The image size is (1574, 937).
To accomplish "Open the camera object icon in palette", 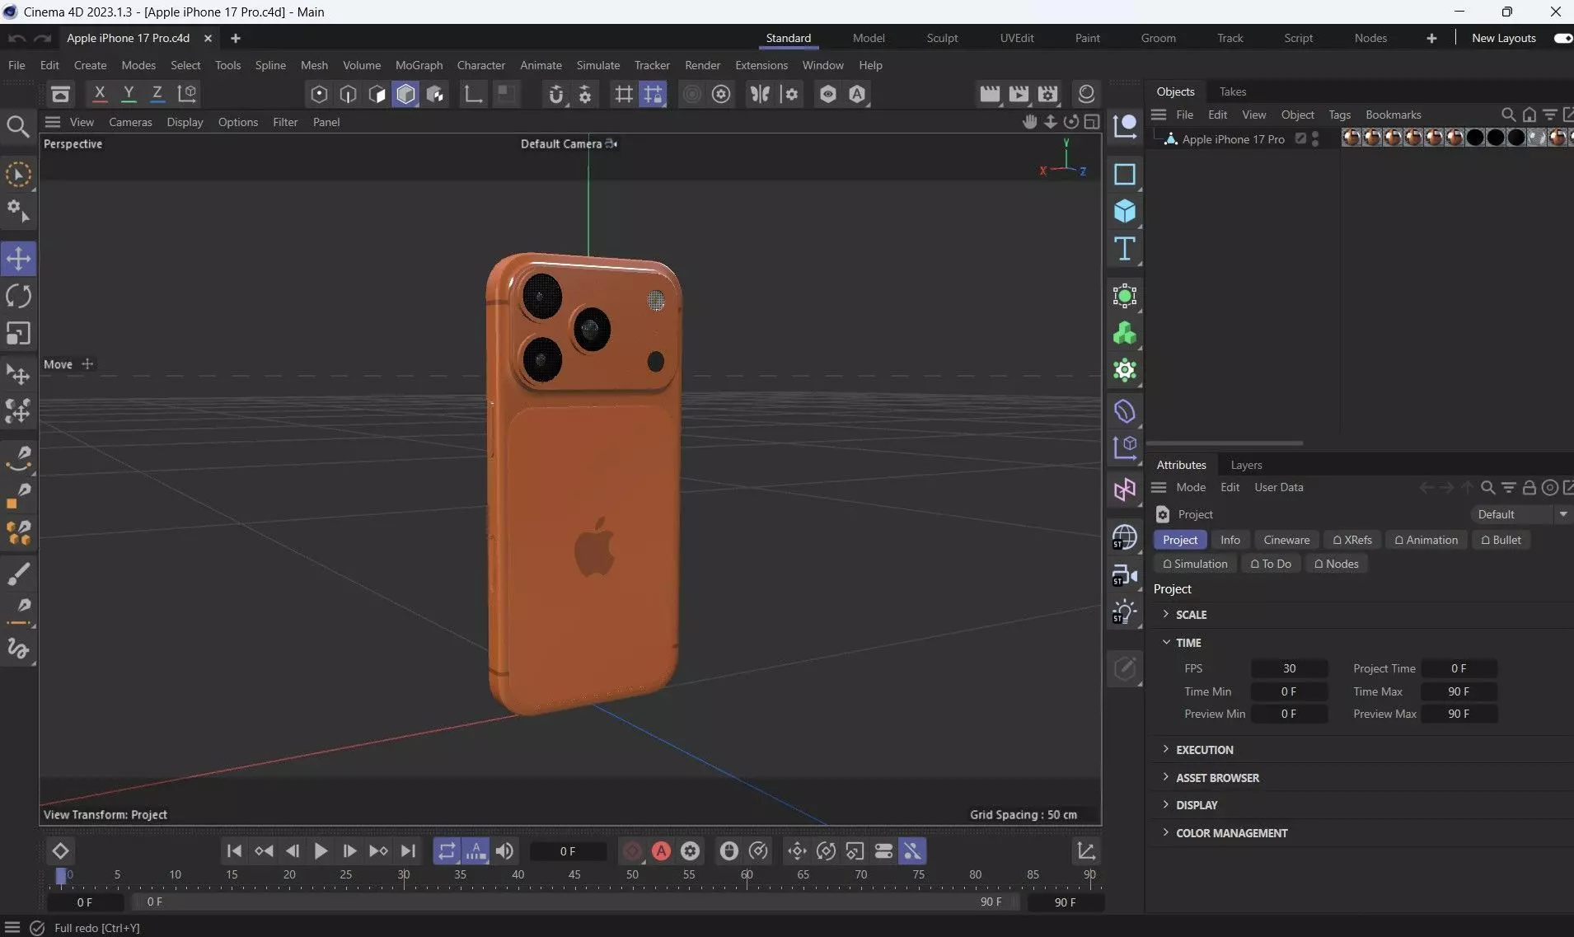I will click(1125, 574).
